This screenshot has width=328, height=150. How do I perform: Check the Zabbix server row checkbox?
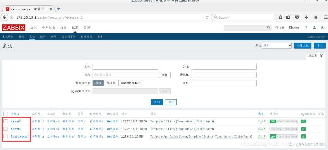click(x=6, y=136)
